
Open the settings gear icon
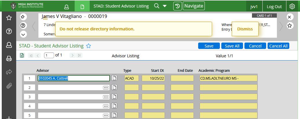point(292,6)
